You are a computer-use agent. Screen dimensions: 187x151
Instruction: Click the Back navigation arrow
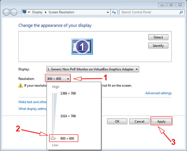click(6, 12)
